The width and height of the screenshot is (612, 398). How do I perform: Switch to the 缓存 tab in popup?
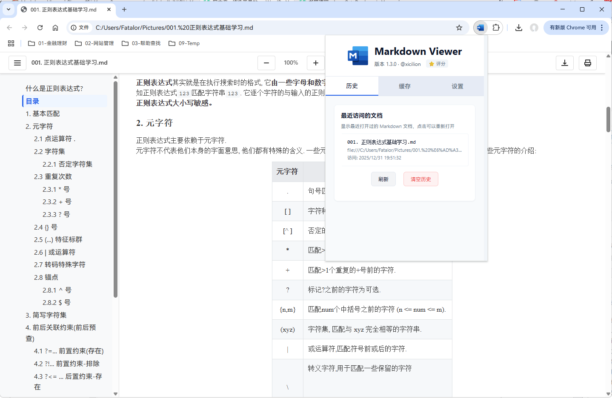tap(404, 86)
